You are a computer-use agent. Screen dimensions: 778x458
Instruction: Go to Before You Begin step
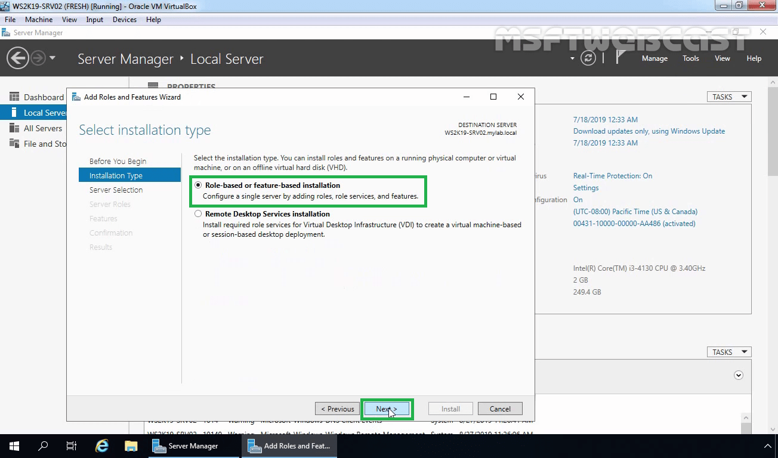tap(118, 161)
